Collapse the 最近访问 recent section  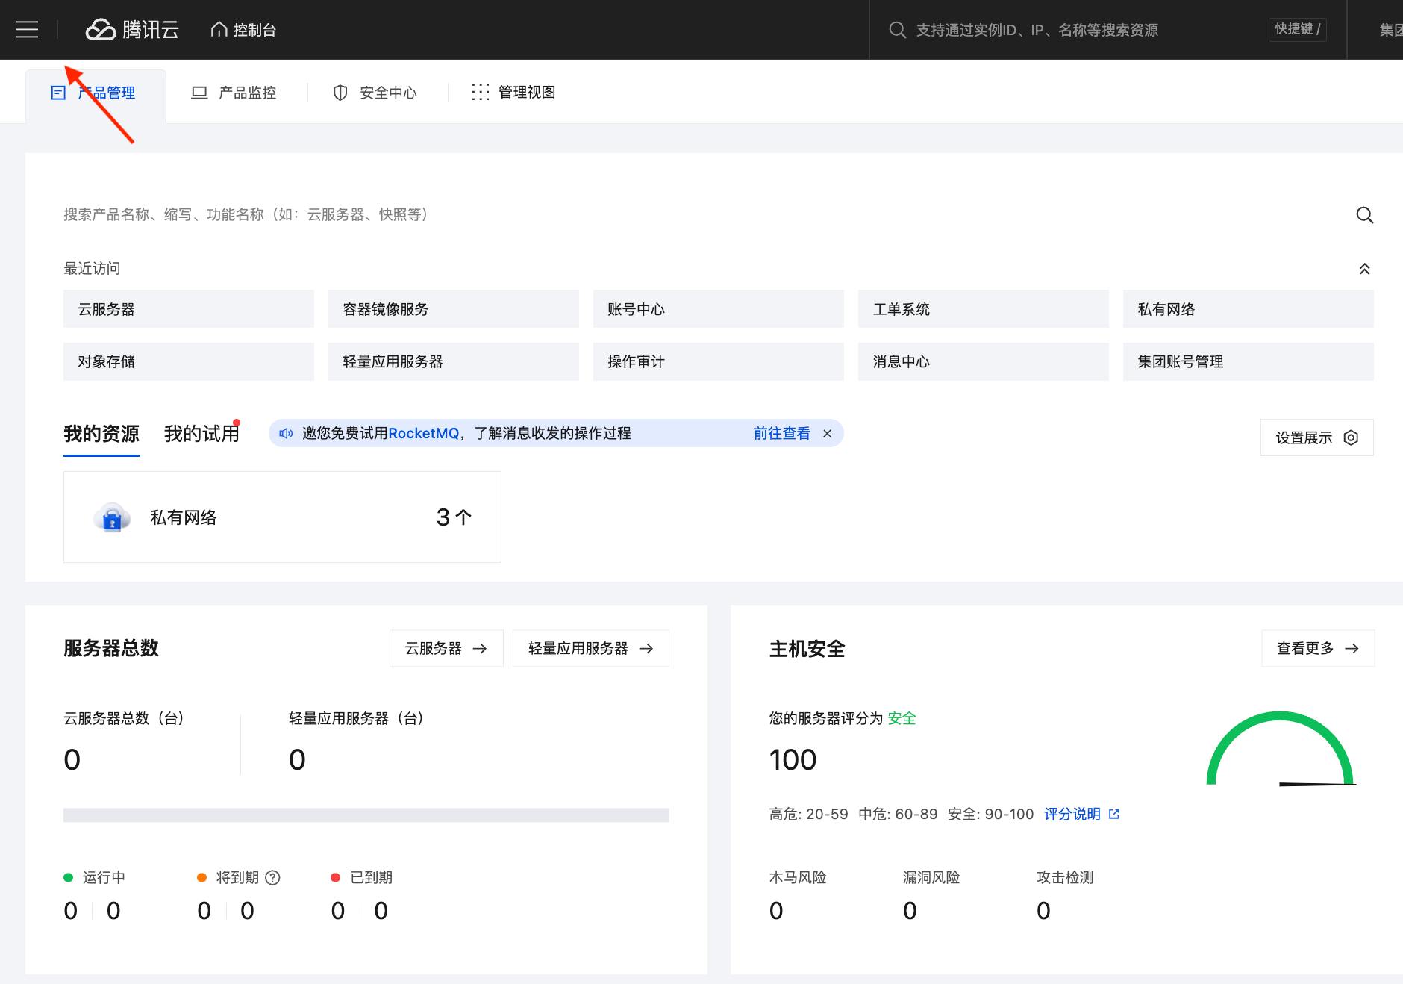(x=1364, y=269)
